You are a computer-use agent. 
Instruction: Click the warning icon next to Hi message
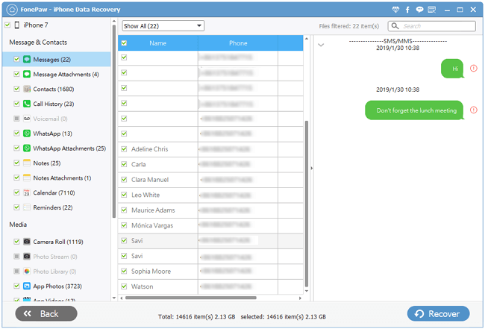[474, 69]
